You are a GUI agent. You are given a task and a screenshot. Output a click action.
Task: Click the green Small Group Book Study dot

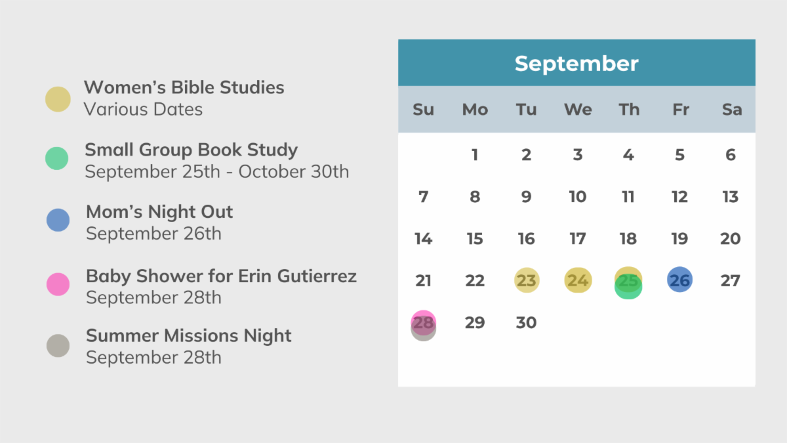tap(57, 158)
